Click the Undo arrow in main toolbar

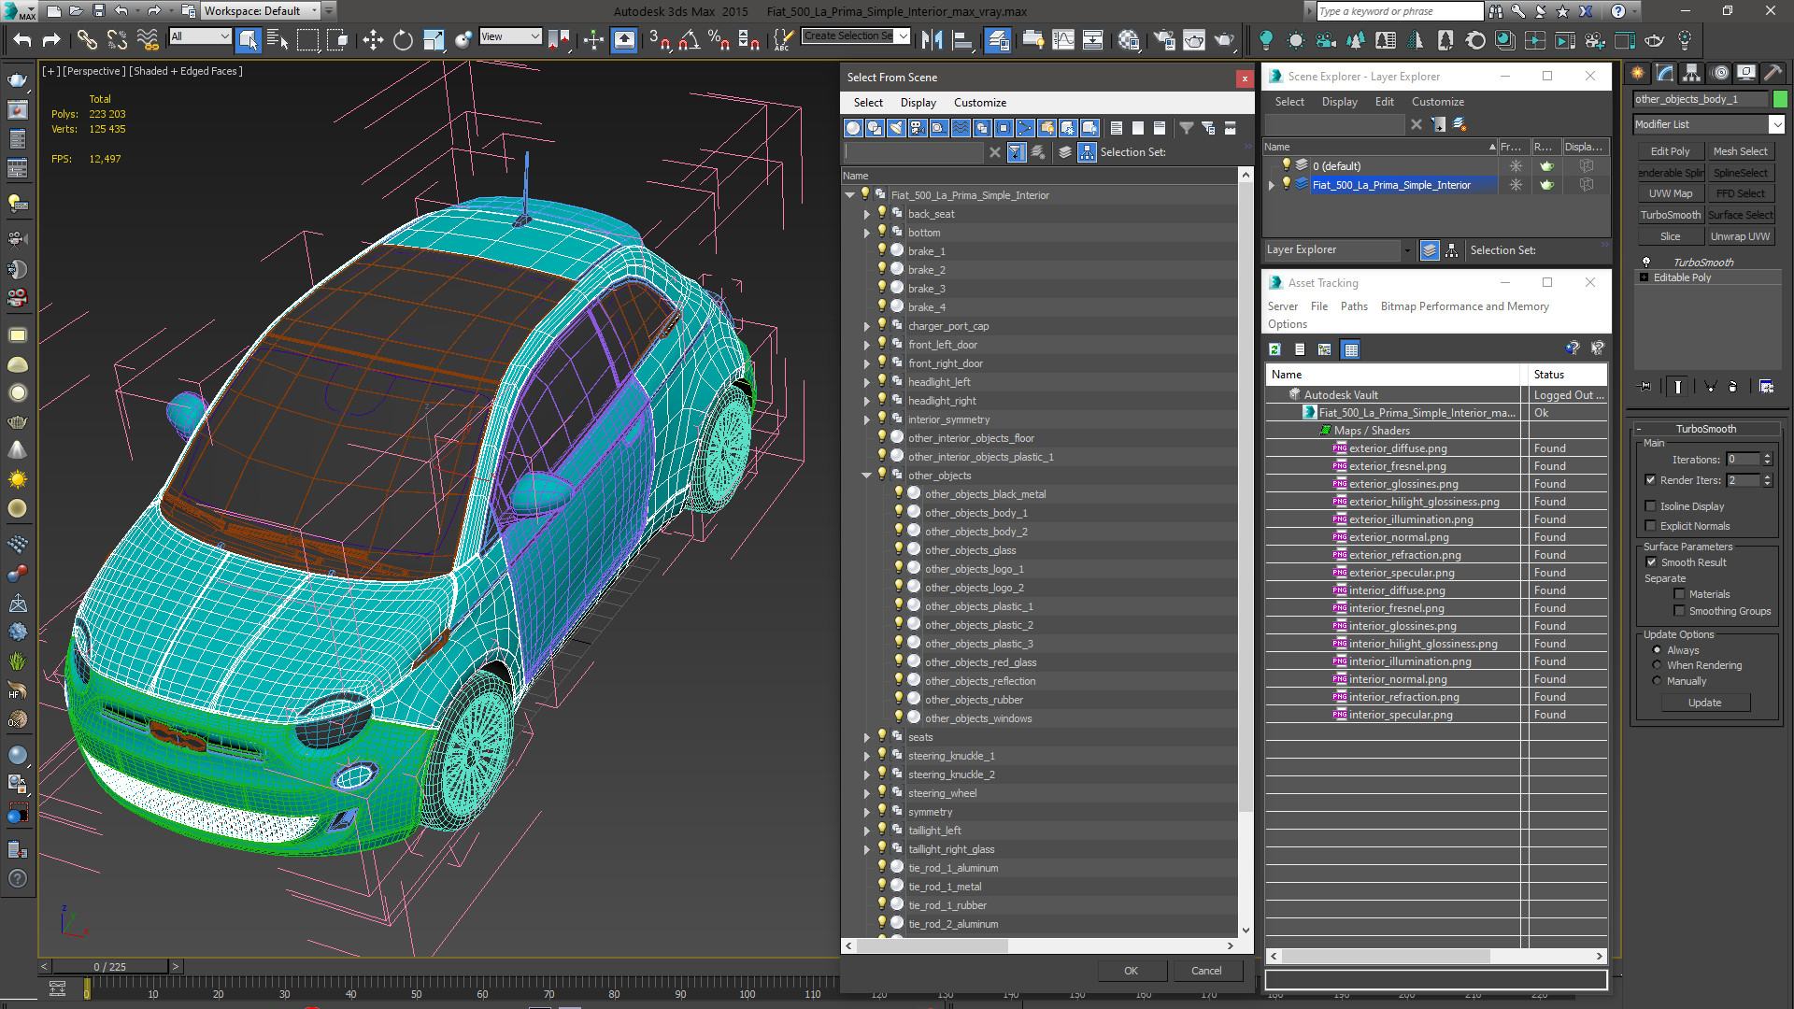pyautogui.click(x=22, y=40)
